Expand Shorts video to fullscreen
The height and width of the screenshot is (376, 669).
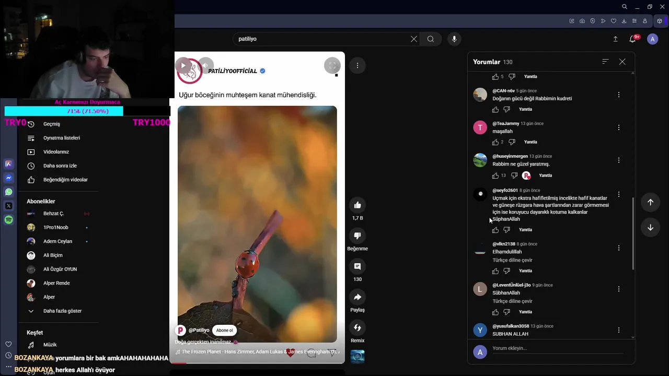pyautogui.click(x=332, y=65)
